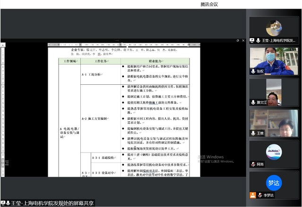
Task: Click the 王莹 screen sharing label at bottom
Action: tap(52, 203)
